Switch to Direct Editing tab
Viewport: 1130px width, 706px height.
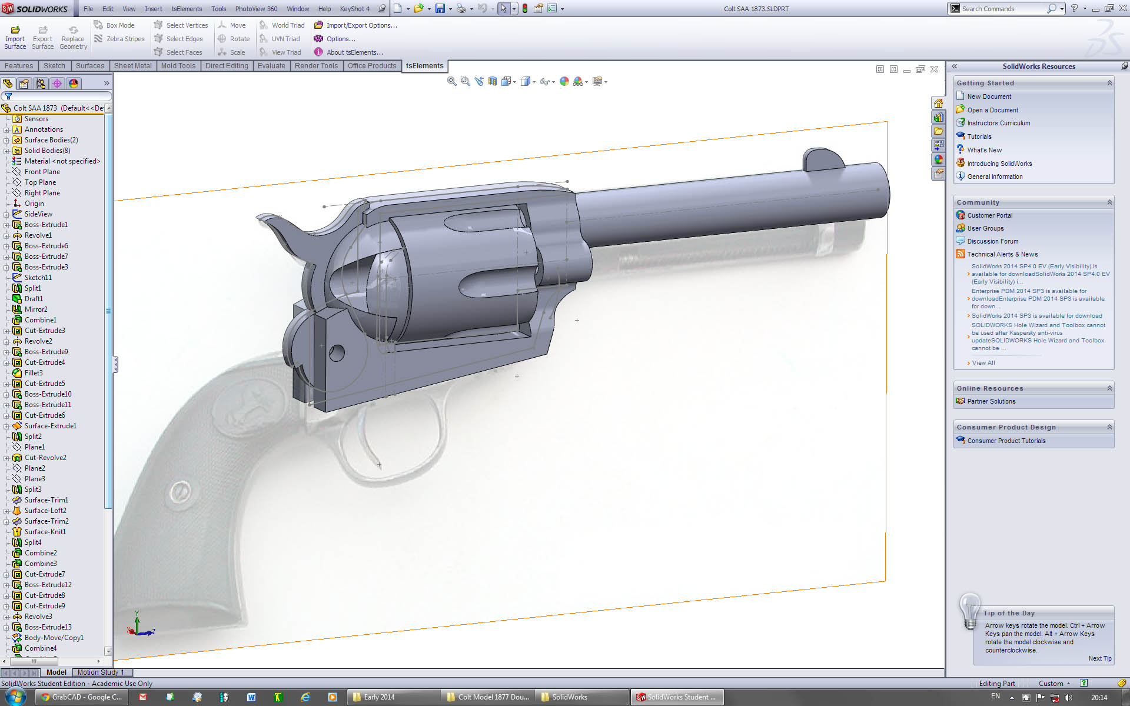(x=227, y=66)
